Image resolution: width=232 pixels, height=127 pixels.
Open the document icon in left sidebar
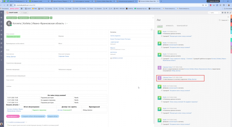(1, 47)
